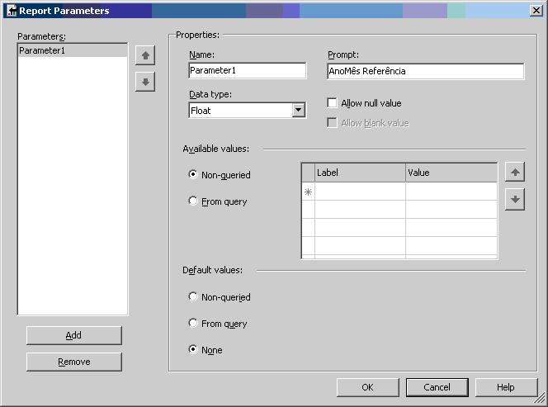Move parameter up with the up arrow
This screenshot has width=548, height=407.
coord(145,56)
